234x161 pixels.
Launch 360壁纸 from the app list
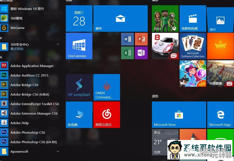pos(31,18)
